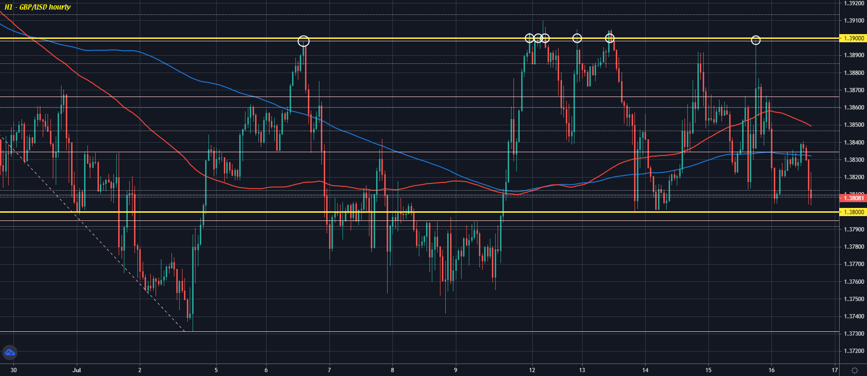Viewport: 867px width, 376px height.
Task: Click the 1.39200 value on price scale
Action: [854, 3]
